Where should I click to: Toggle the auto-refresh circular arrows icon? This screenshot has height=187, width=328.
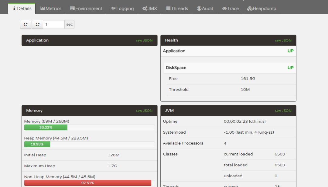point(37,24)
